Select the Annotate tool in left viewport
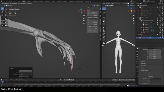 pos(2,19)
